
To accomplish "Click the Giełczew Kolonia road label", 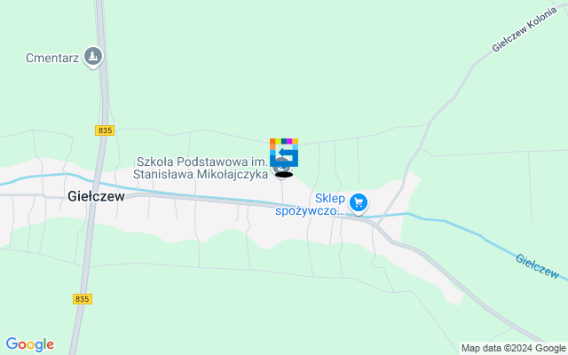I will click(524, 29).
